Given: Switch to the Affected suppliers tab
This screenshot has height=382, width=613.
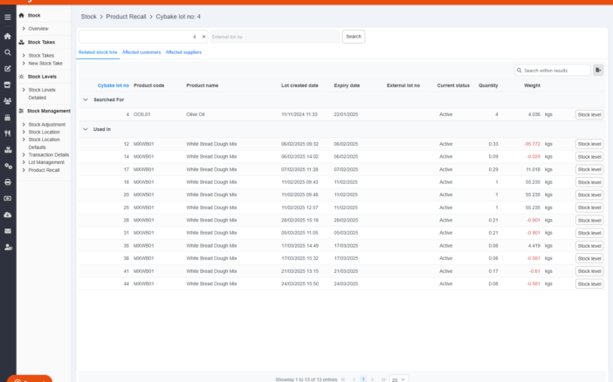Looking at the screenshot, I should pyautogui.click(x=183, y=52).
